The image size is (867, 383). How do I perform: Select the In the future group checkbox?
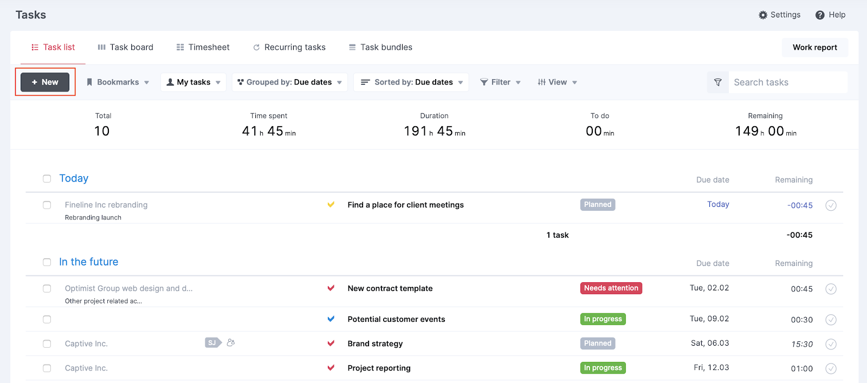pyautogui.click(x=47, y=262)
